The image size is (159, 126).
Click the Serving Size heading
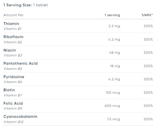tap(26, 5)
